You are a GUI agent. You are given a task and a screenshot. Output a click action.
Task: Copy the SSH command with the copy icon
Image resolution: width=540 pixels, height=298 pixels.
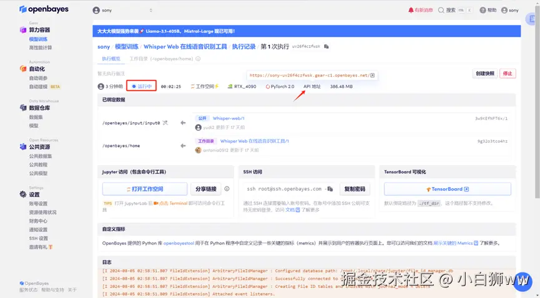330,189
